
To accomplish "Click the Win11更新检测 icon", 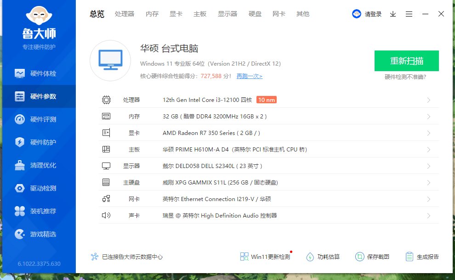I will tap(245, 257).
